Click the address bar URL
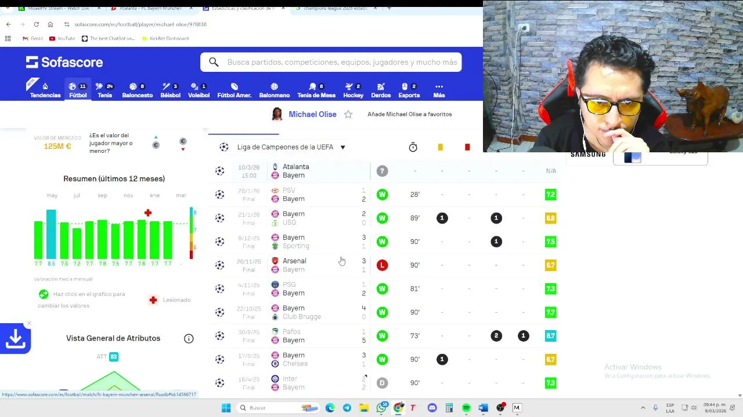 click(140, 24)
